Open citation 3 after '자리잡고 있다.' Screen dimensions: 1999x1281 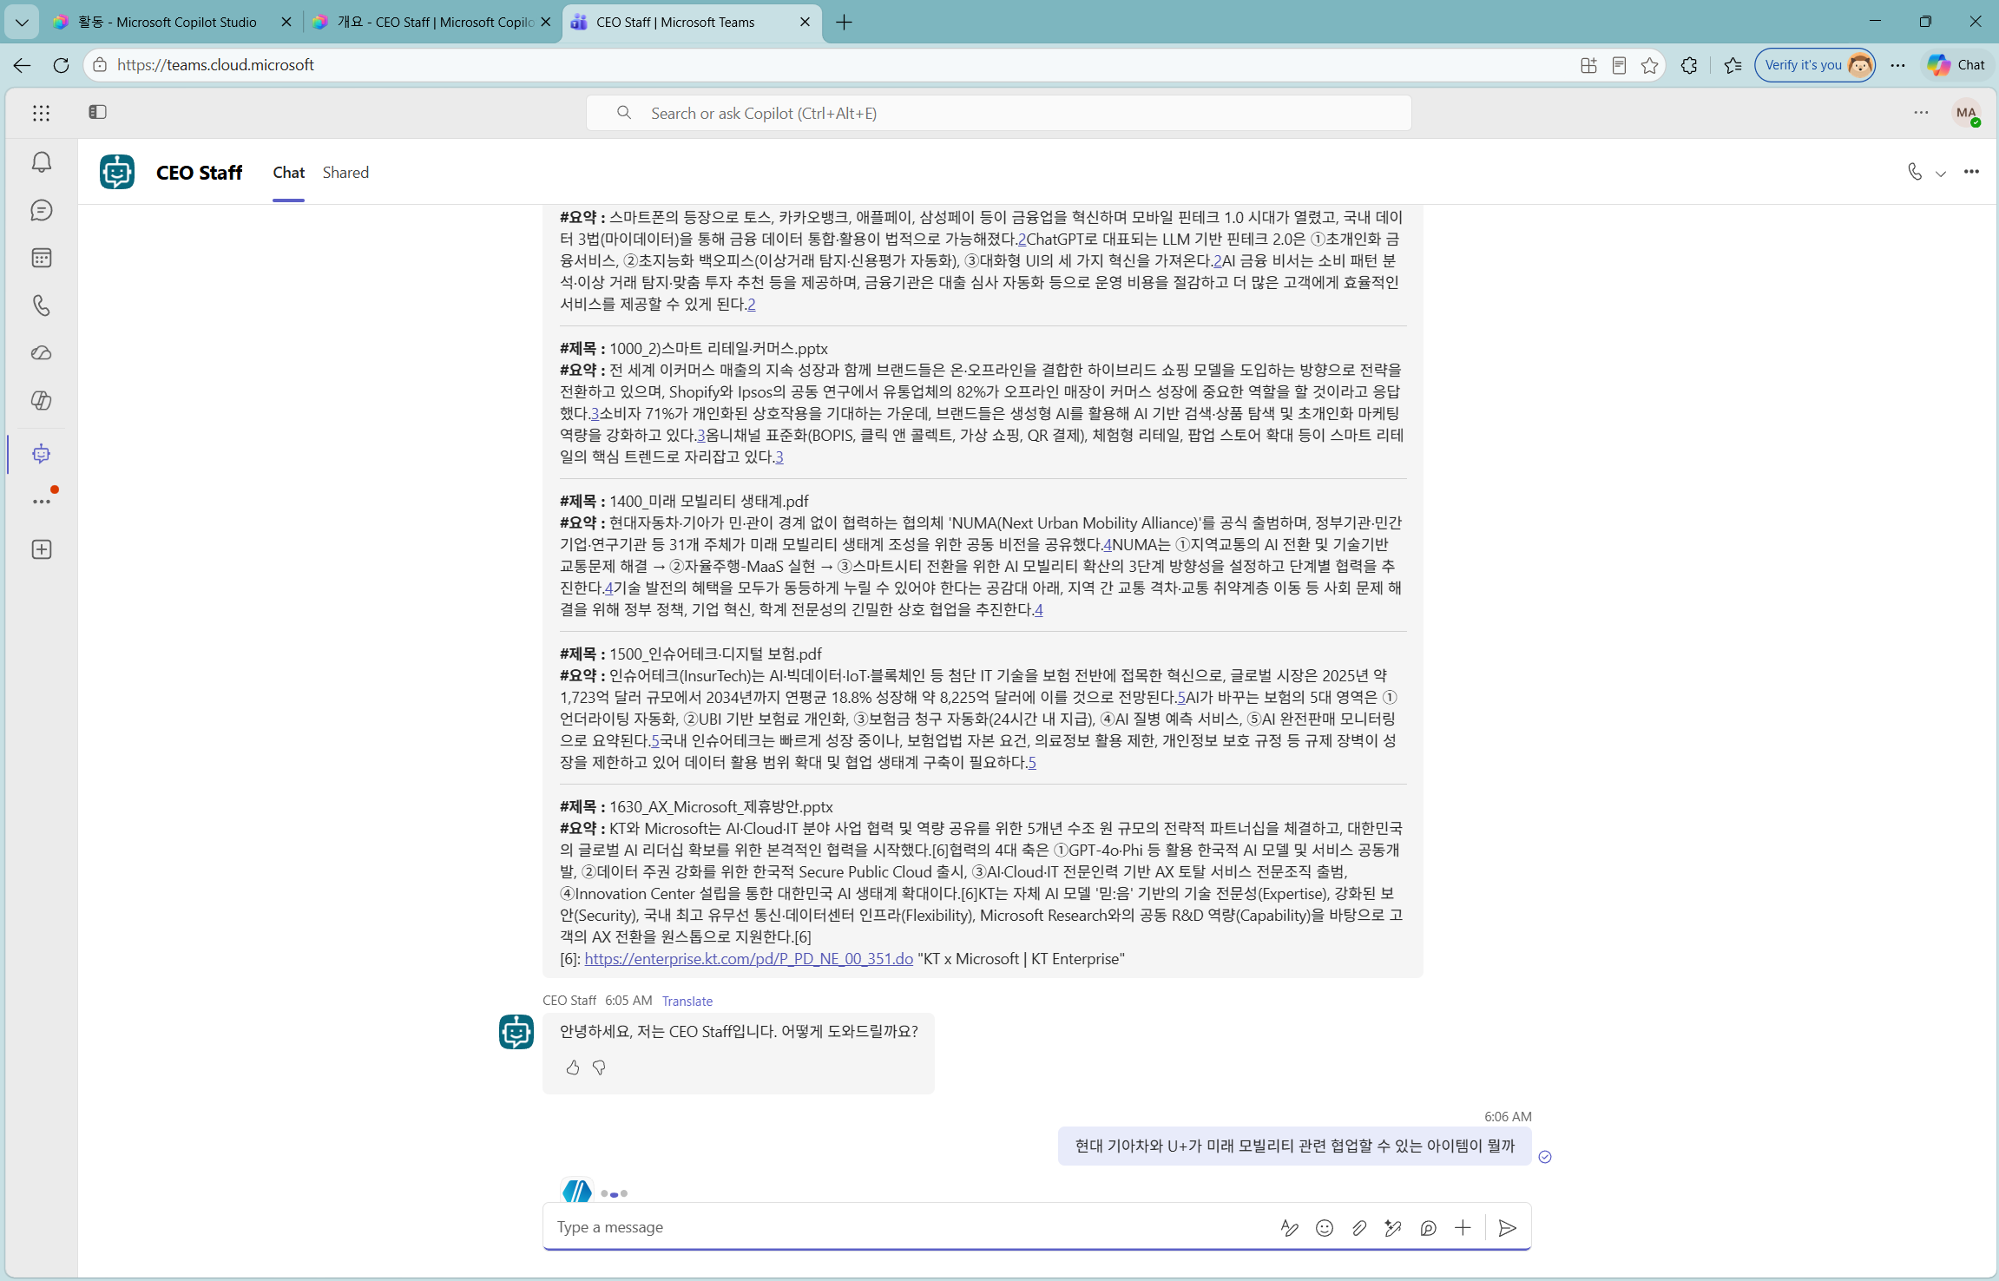[x=779, y=457]
